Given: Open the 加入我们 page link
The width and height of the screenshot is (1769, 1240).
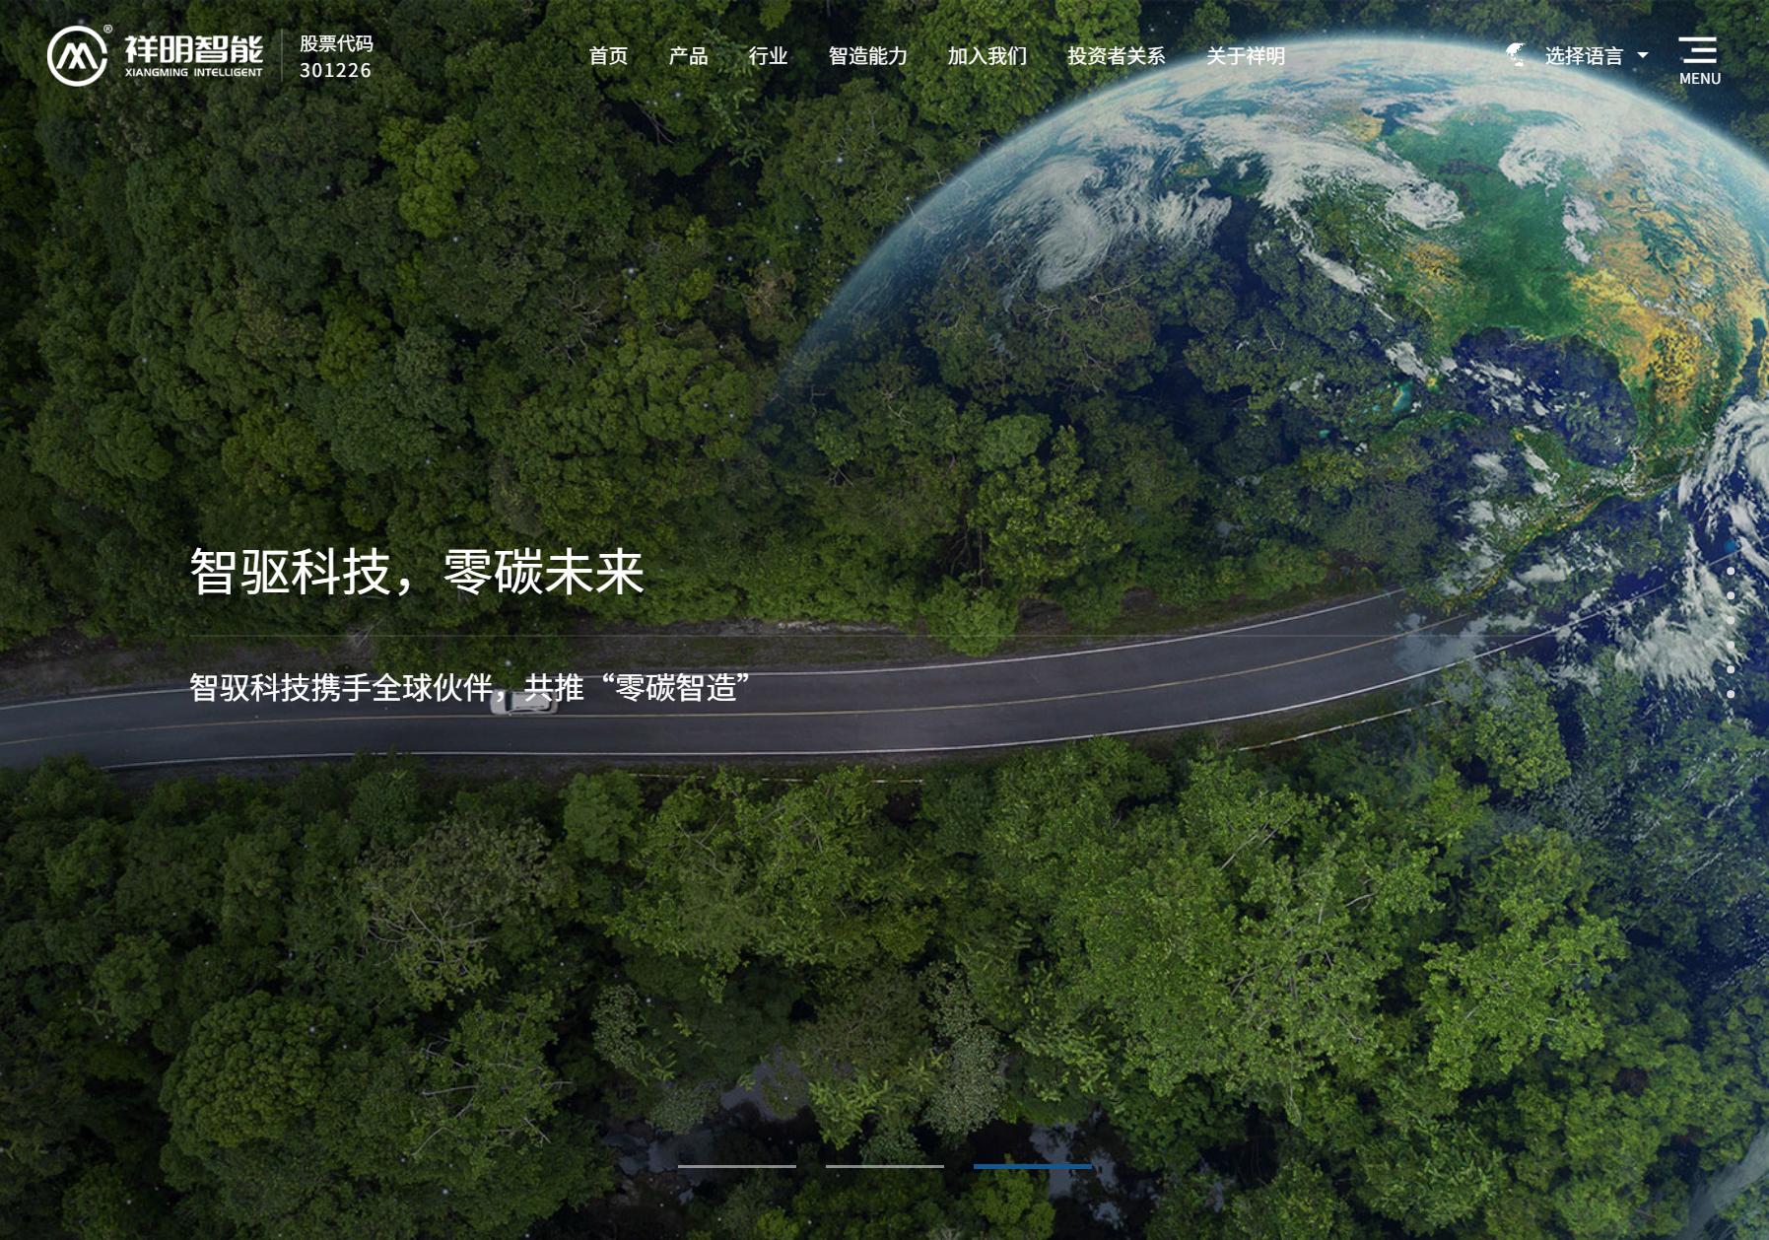Looking at the screenshot, I should (987, 56).
